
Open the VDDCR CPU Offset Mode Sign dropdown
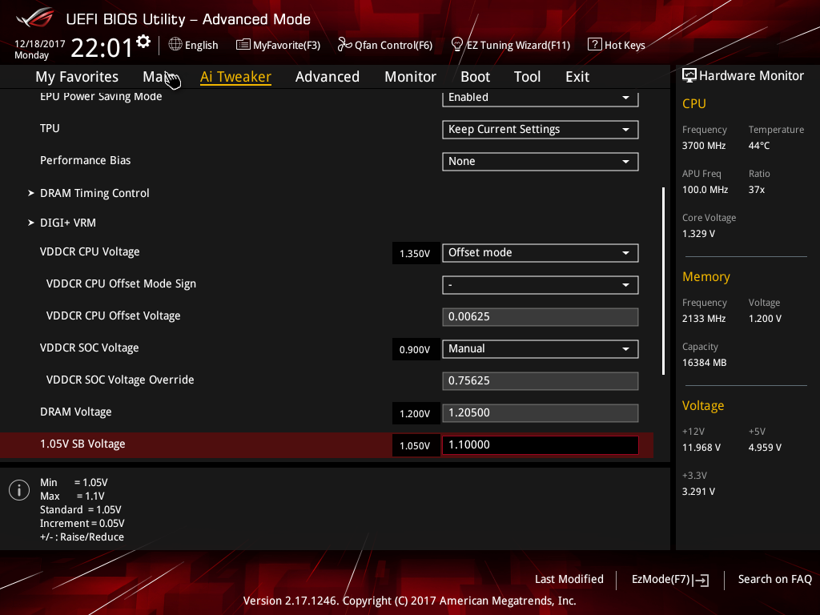click(541, 285)
